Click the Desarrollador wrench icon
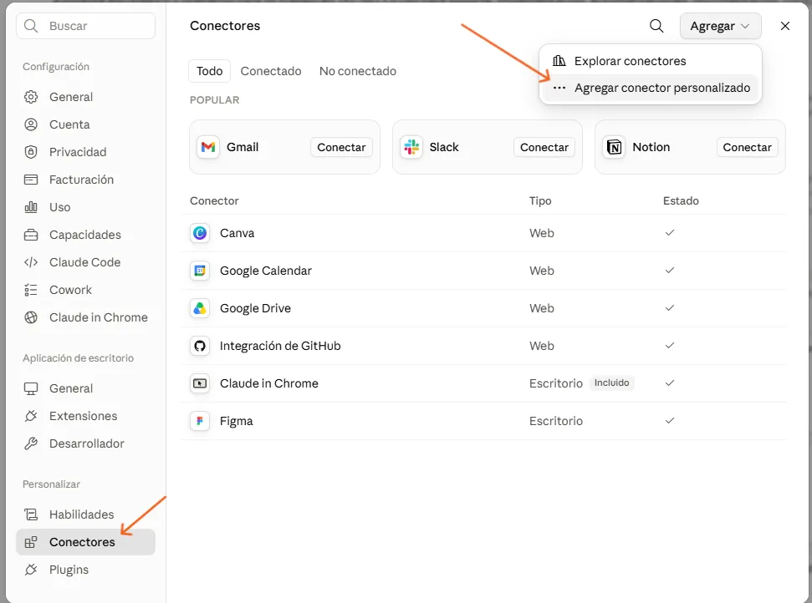Screen dimensions: 812x603 (x=31, y=443)
